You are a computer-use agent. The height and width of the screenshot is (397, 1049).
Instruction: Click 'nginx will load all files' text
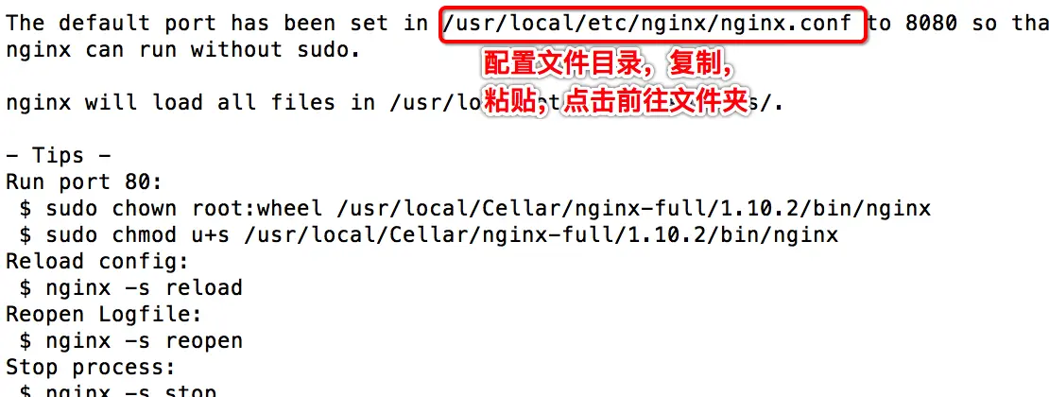[x=171, y=103]
